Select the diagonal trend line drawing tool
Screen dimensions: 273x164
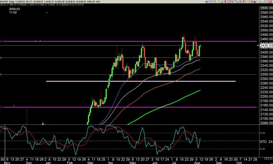pos(236,2)
